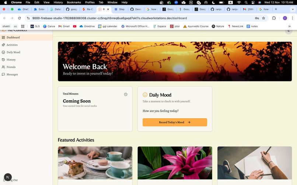Image resolution: width=297 pixels, height=185 pixels.
Task: Show more bookmarks with the double chevron
Action: coord(289,26)
